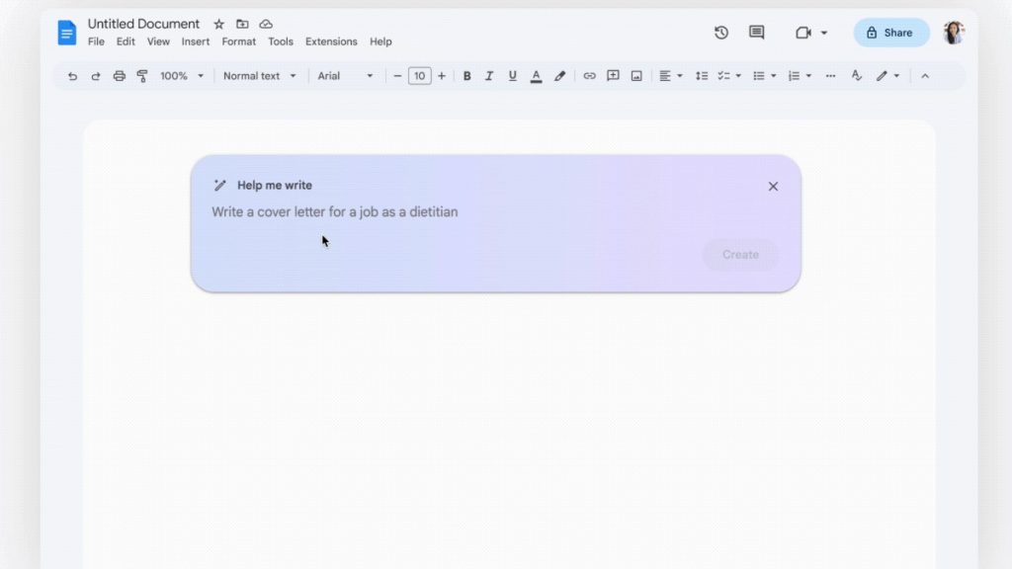Toggle italic formatting
Viewport: 1012px width, 569px height.
[489, 76]
